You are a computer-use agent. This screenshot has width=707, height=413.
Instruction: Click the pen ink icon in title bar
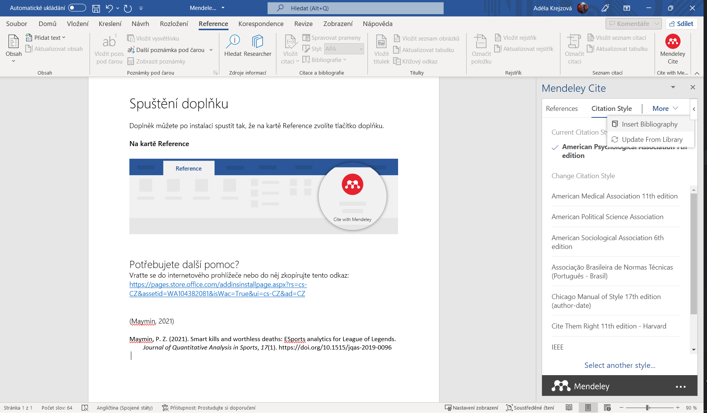(605, 8)
